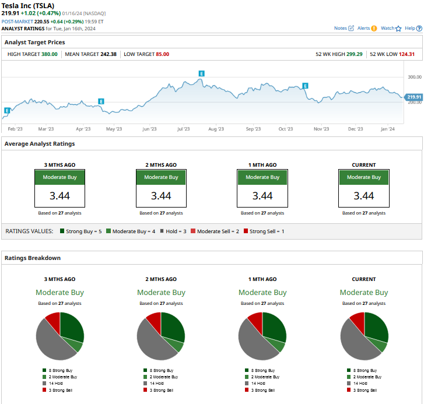Click the Ratings Breakdown heading

pos(33,258)
